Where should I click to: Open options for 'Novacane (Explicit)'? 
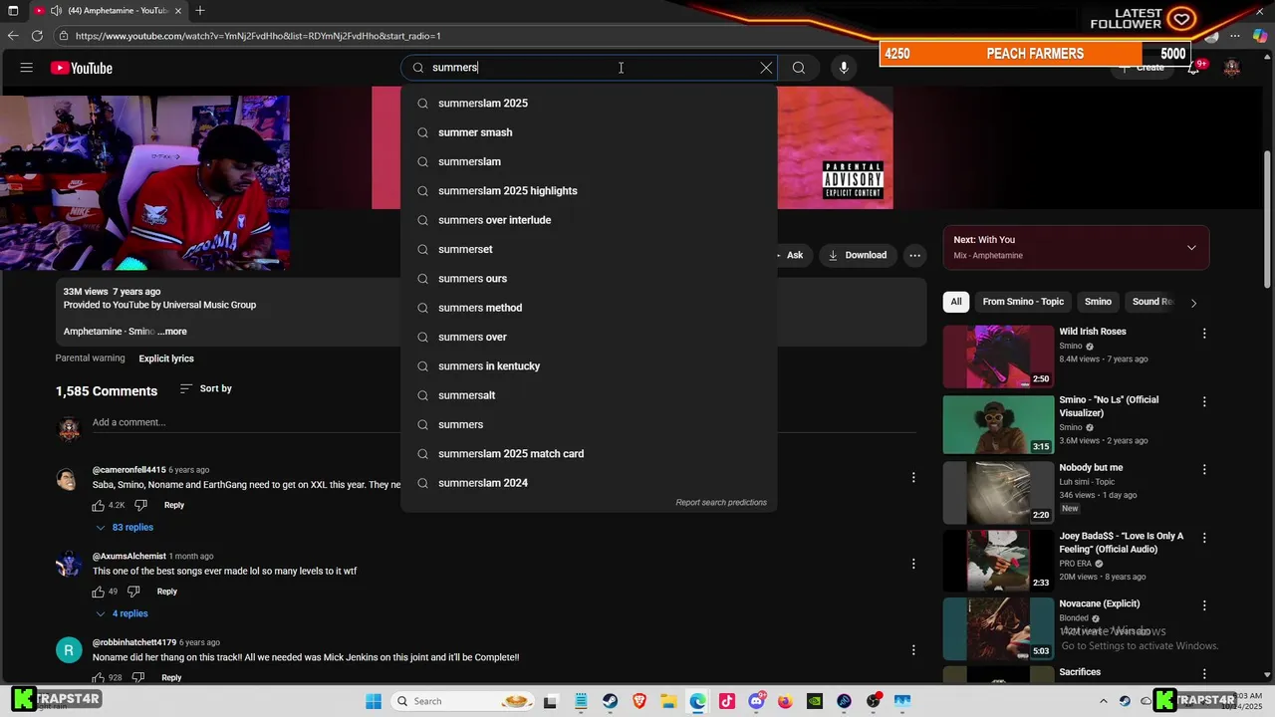[1204, 605]
